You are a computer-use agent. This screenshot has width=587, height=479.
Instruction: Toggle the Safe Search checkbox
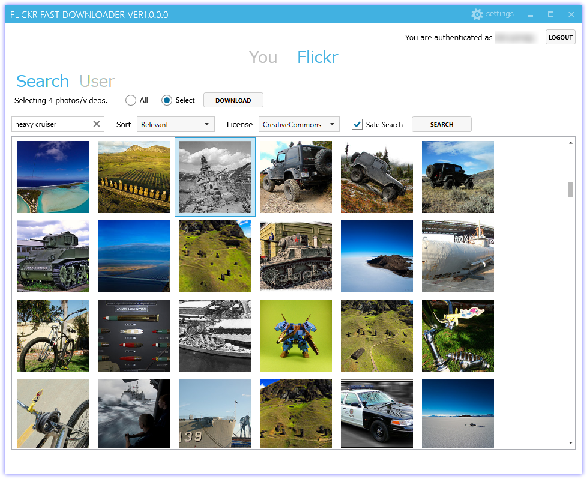(x=357, y=124)
